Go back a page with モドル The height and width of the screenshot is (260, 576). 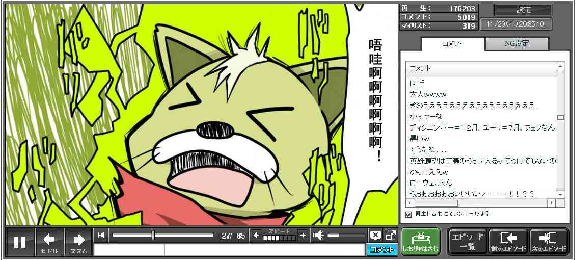click(x=49, y=242)
